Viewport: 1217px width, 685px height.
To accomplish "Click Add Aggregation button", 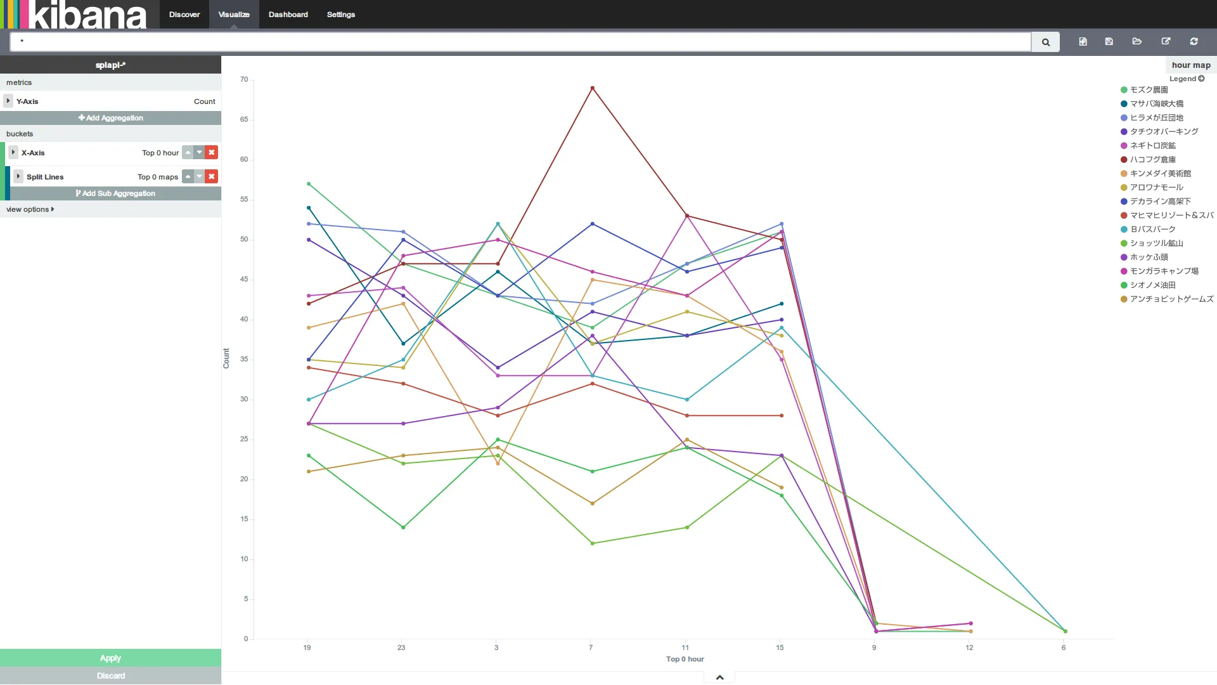I will tap(110, 117).
